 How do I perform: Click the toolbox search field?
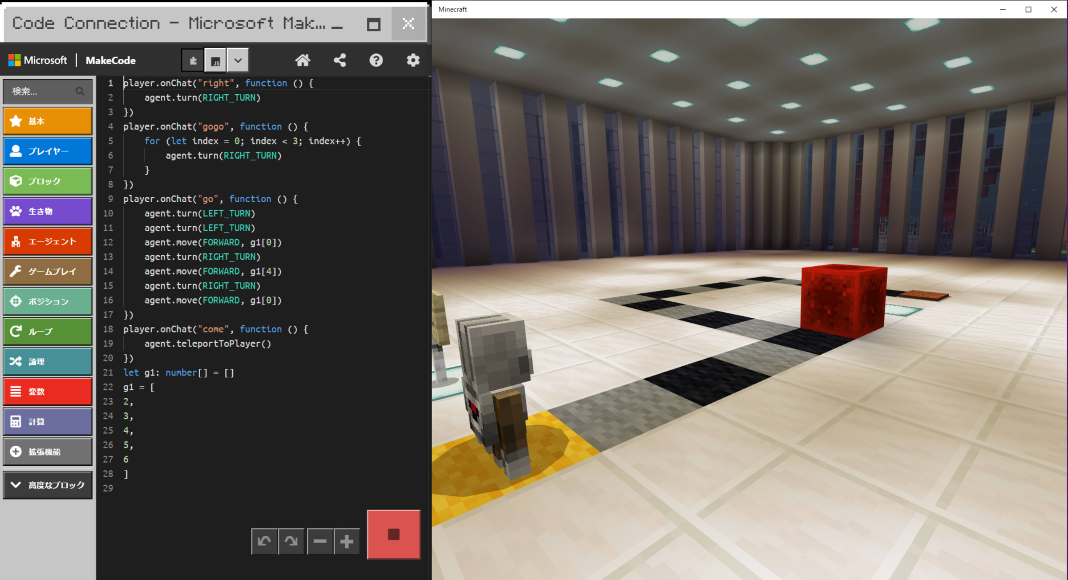[x=42, y=91]
